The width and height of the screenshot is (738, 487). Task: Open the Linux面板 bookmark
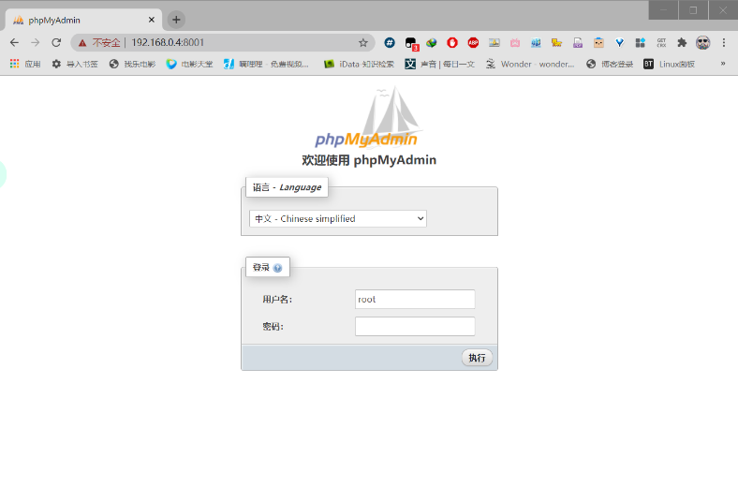pos(669,64)
